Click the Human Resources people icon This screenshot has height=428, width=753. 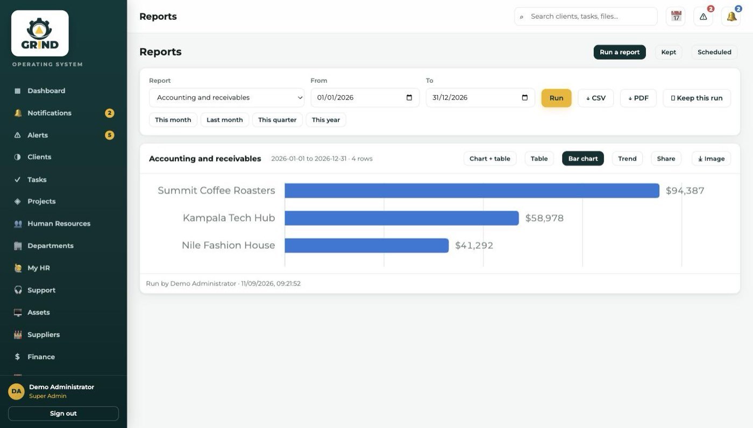coord(18,224)
